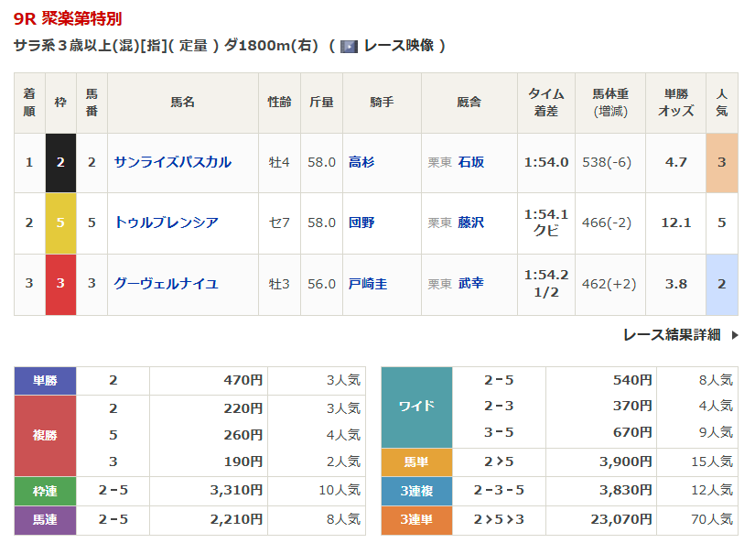Click the yellow frame number 5 swatch
The height and width of the screenshot is (543, 755).
coord(60,223)
